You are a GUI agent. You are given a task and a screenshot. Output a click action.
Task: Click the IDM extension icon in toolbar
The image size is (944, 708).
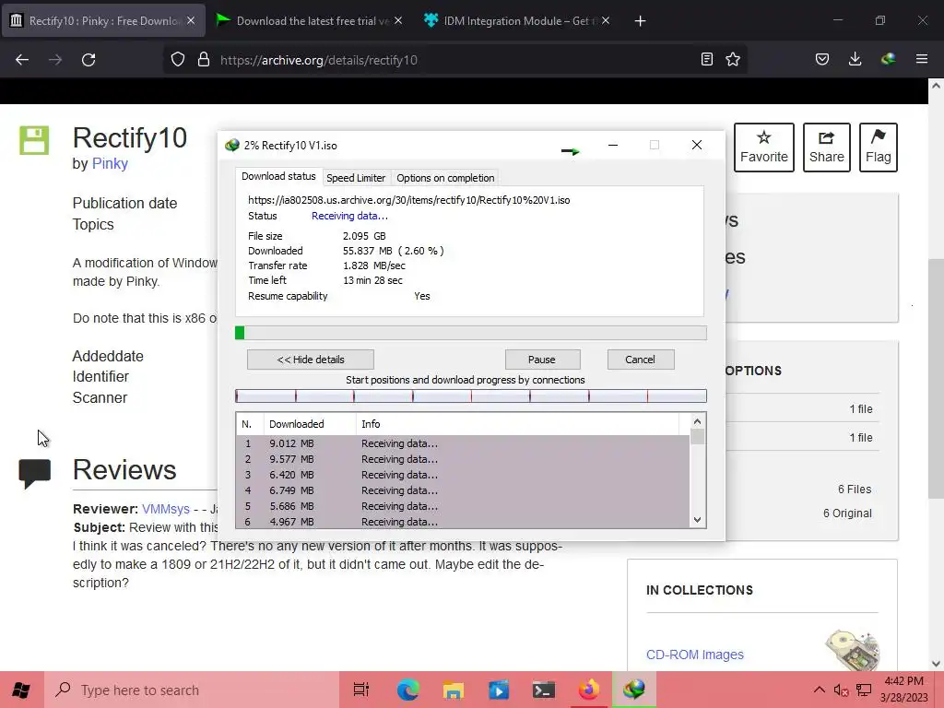point(888,60)
